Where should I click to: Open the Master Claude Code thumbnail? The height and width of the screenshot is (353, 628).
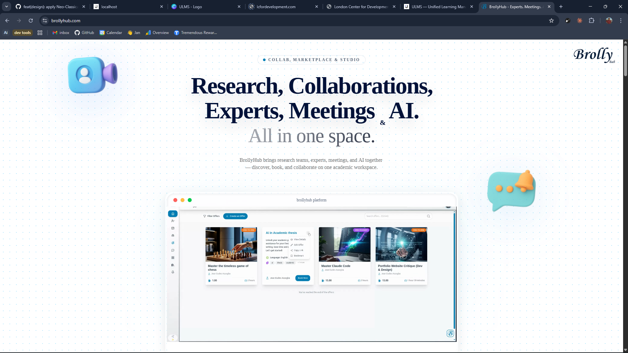point(344,244)
